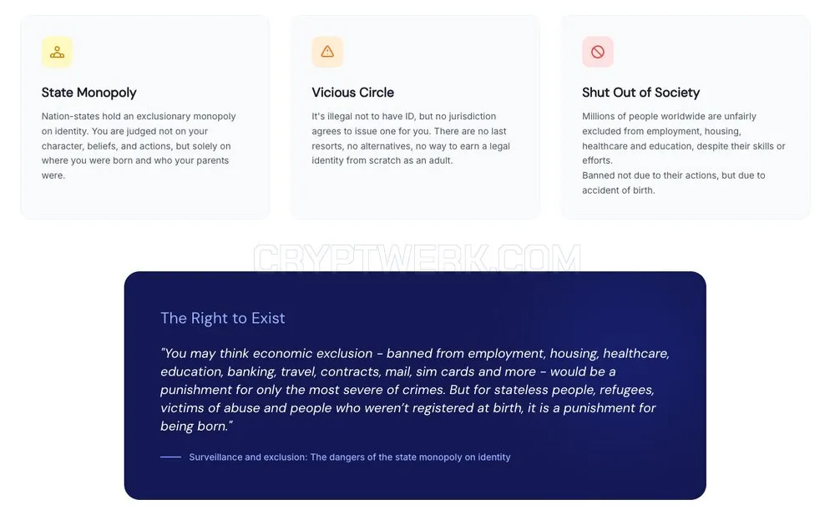Click the orange warning triangle icon
The image size is (835, 520).
[x=327, y=52]
